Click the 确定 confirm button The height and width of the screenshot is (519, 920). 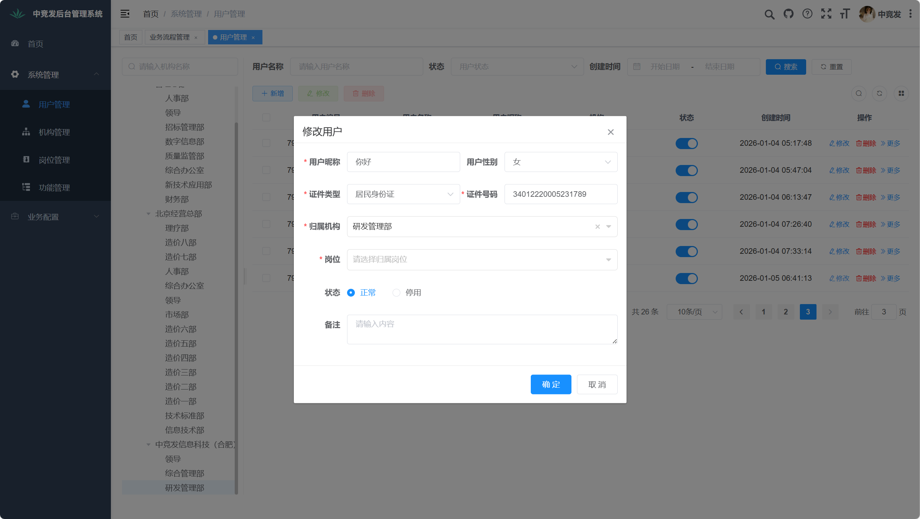pos(551,384)
